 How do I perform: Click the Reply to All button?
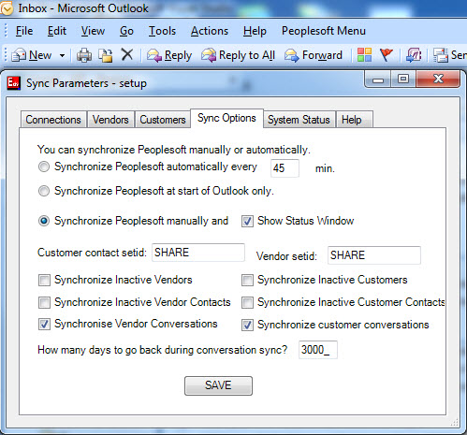238,55
